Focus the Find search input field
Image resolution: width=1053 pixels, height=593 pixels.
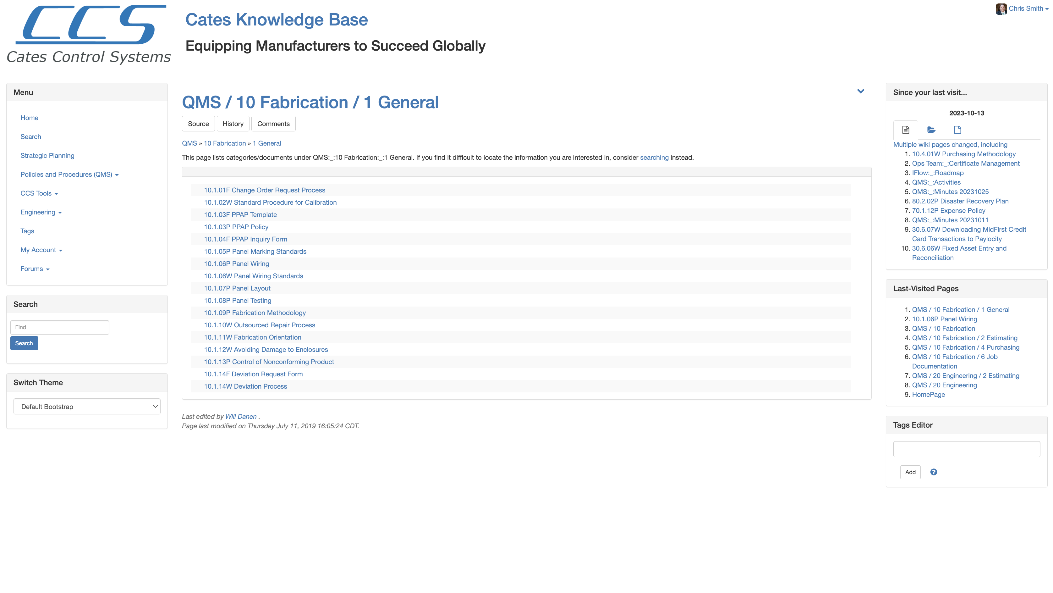(60, 327)
